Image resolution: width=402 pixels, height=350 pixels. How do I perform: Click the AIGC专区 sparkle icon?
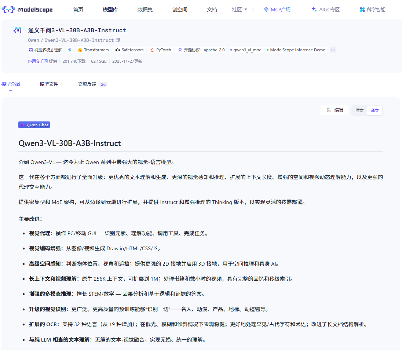pos(314,10)
